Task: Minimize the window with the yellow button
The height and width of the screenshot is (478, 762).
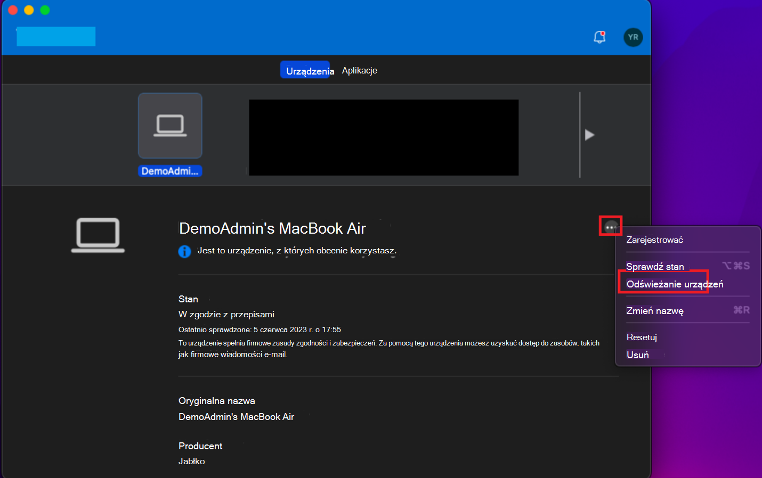Action: (x=29, y=10)
